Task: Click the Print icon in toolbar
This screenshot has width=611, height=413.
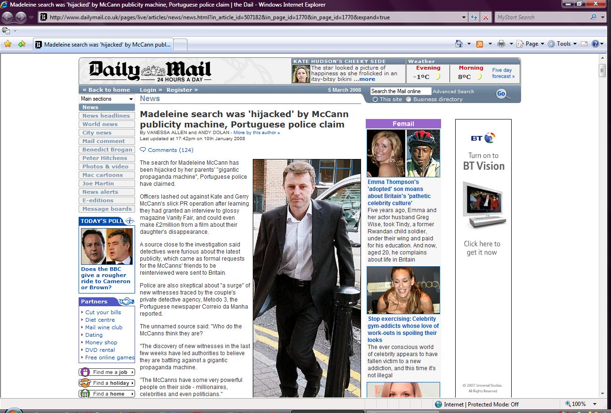Action: [x=501, y=44]
